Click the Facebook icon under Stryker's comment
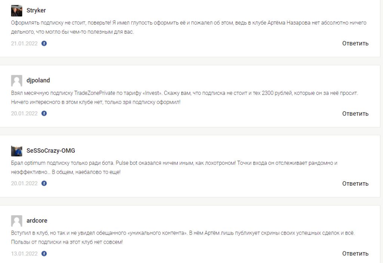 tap(44, 43)
